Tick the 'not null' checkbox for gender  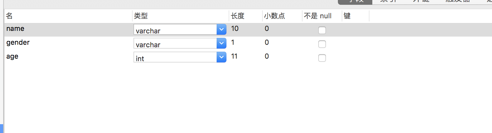[322, 44]
